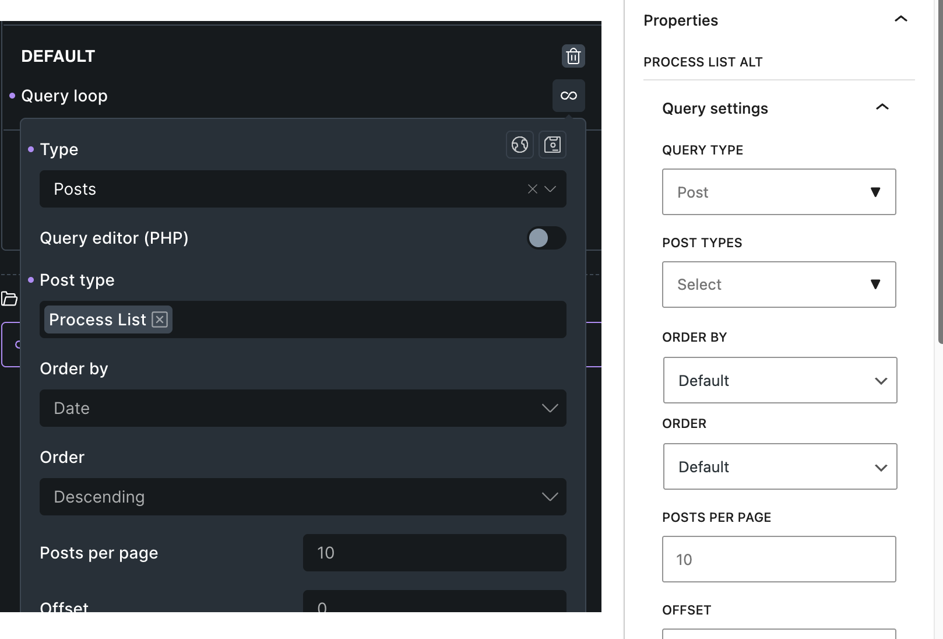The height and width of the screenshot is (639, 943).
Task: Click the save query icon beside globe
Action: tap(552, 144)
